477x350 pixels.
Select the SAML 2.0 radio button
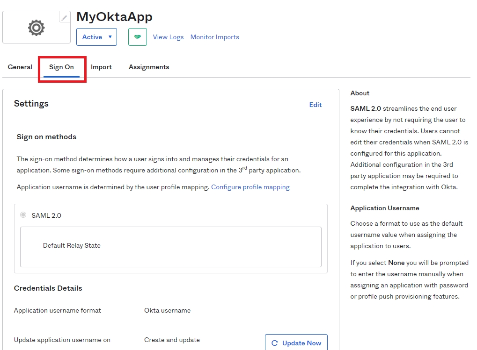coord(23,215)
